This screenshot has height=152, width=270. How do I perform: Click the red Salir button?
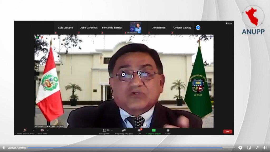228,131
